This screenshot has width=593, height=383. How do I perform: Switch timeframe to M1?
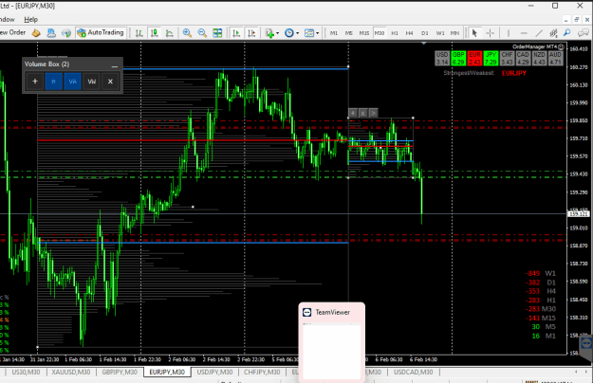pyautogui.click(x=334, y=33)
